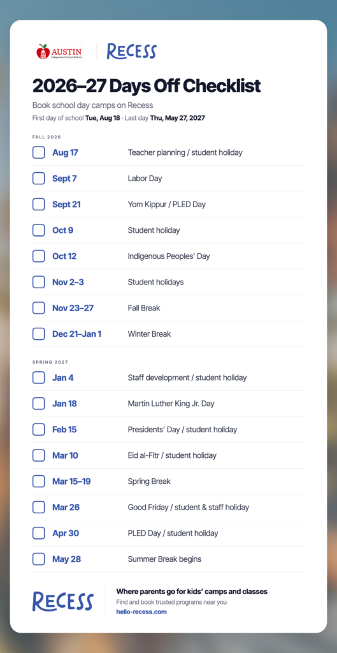337x653 pixels.
Task: Tick the Mar 10 Eid al-Fitr checkbox
Action: [39, 455]
